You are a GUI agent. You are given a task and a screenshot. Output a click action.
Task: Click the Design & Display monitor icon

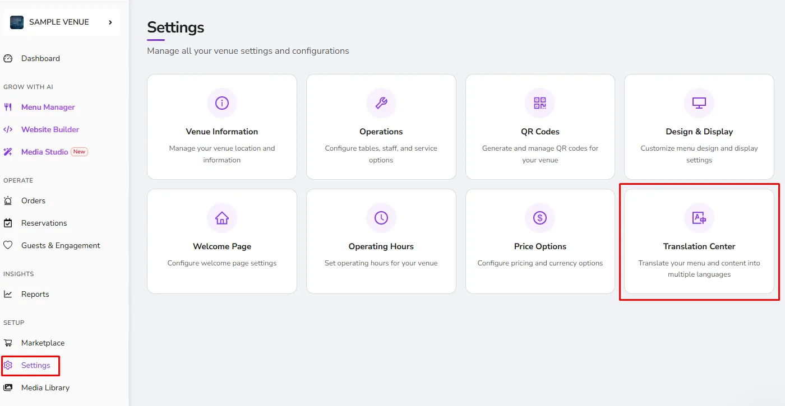[x=699, y=103]
